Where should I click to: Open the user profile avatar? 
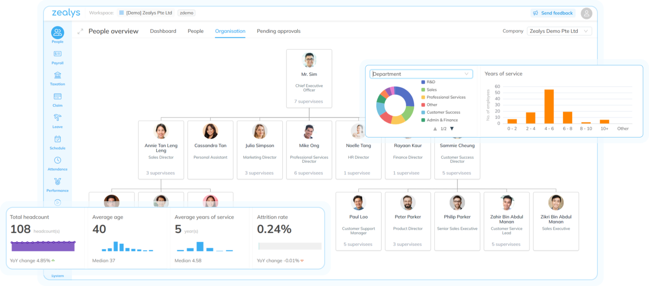(586, 13)
